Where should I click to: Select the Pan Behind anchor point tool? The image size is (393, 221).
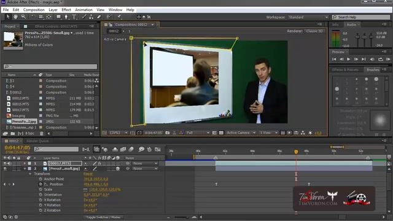click(x=49, y=17)
